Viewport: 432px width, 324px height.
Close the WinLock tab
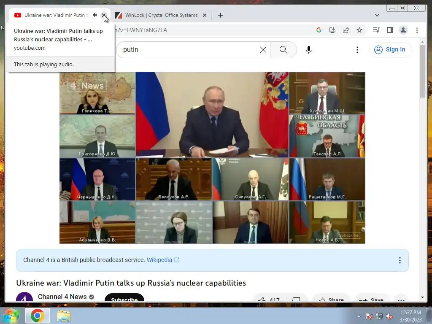point(205,15)
